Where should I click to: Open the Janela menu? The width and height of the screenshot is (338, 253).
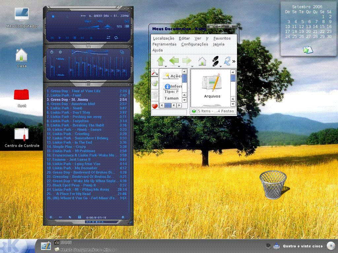[219, 44]
